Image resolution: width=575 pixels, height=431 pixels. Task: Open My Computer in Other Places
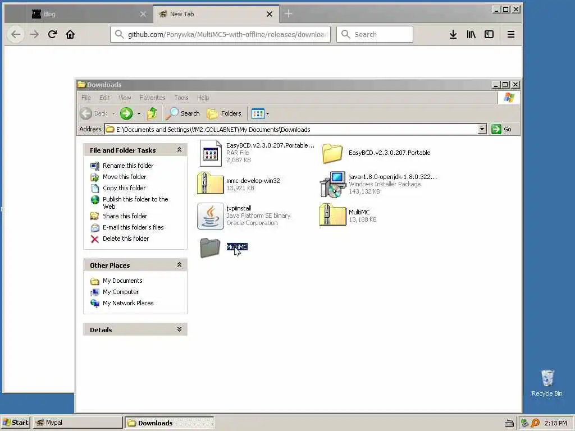[121, 292]
